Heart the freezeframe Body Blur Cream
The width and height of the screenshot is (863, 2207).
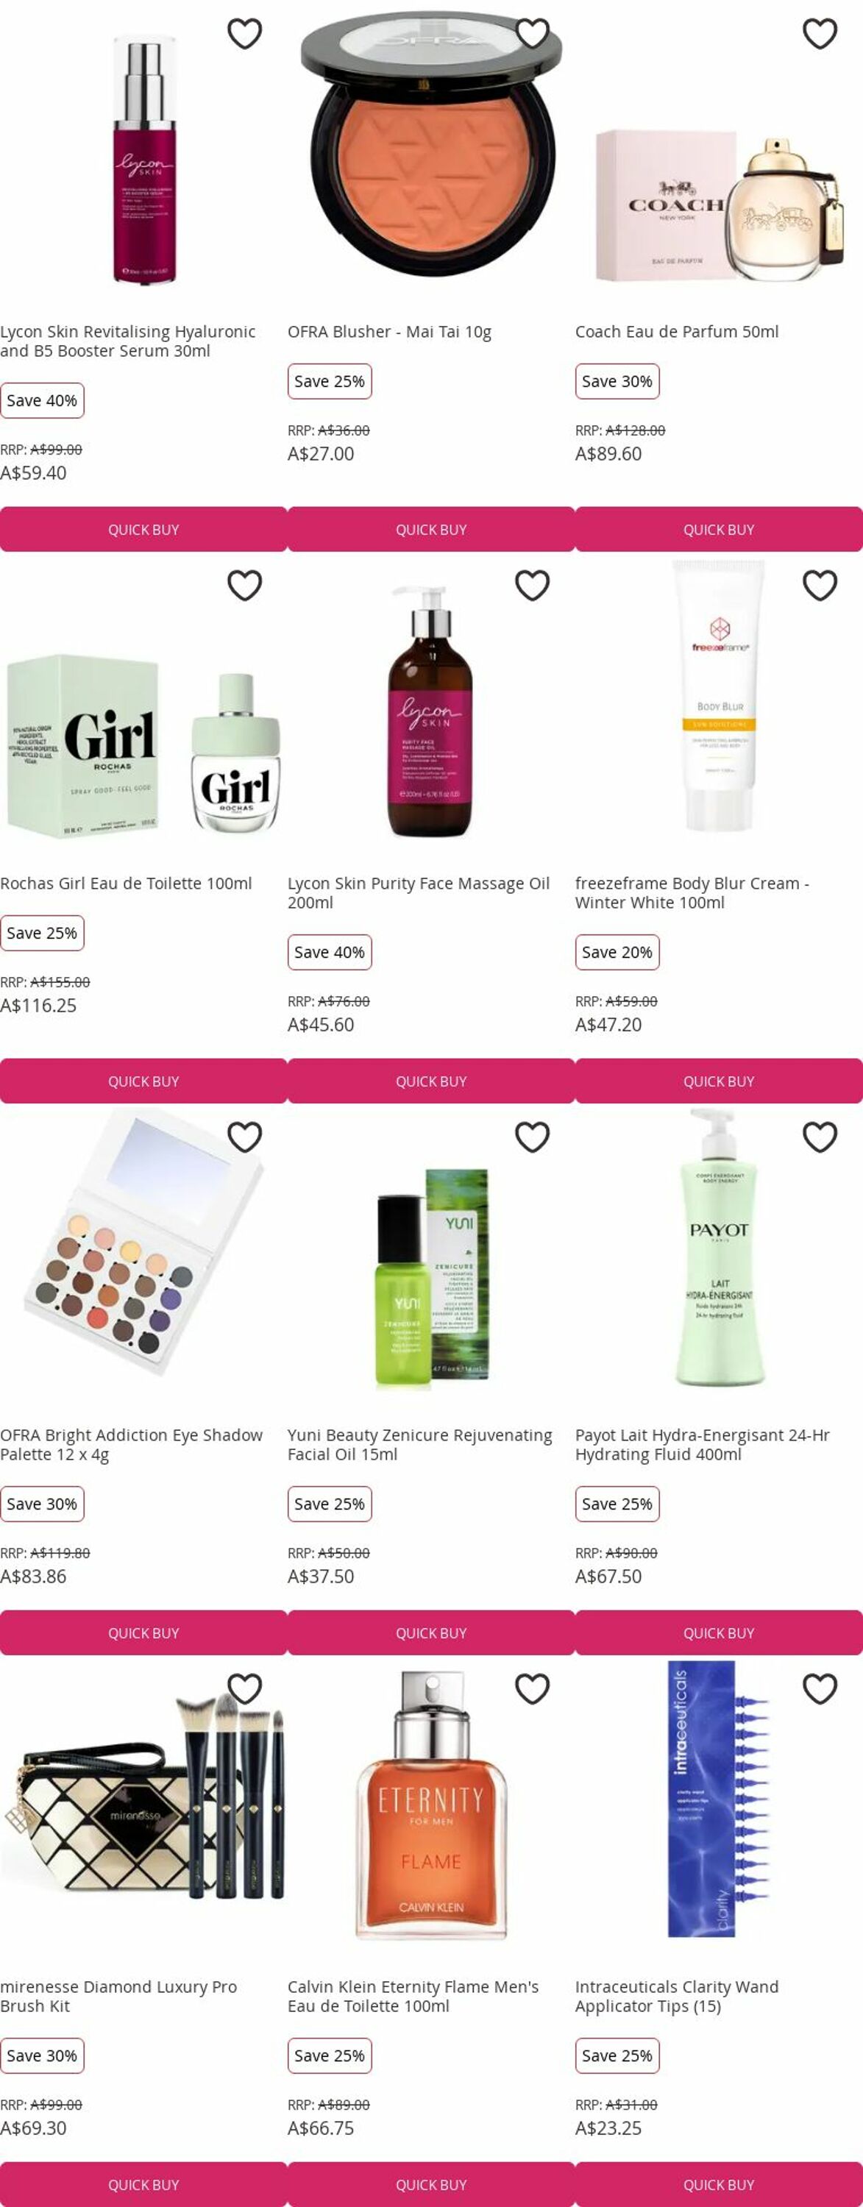tap(820, 586)
